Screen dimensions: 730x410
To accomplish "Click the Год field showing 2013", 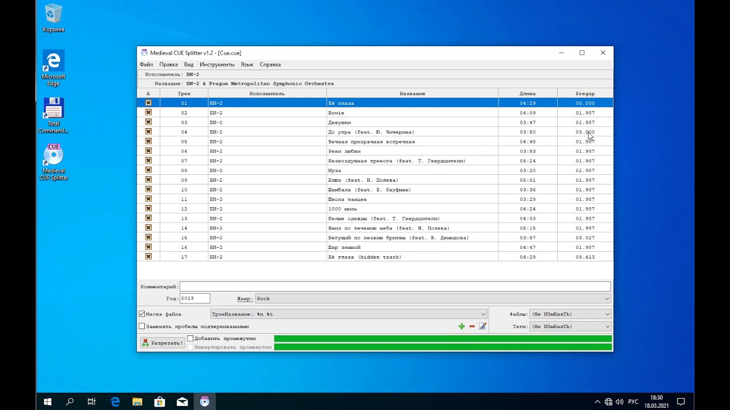I will pyautogui.click(x=194, y=298).
